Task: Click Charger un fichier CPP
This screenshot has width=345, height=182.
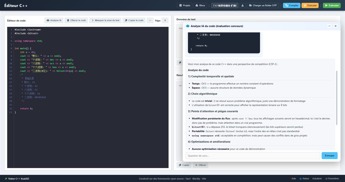Action: click(x=263, y=5)
